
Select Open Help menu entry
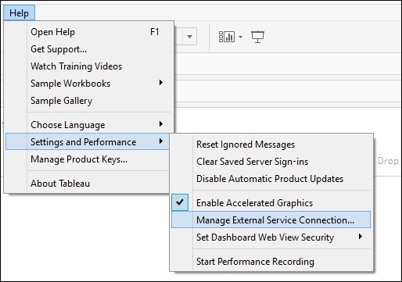point(88,32)
